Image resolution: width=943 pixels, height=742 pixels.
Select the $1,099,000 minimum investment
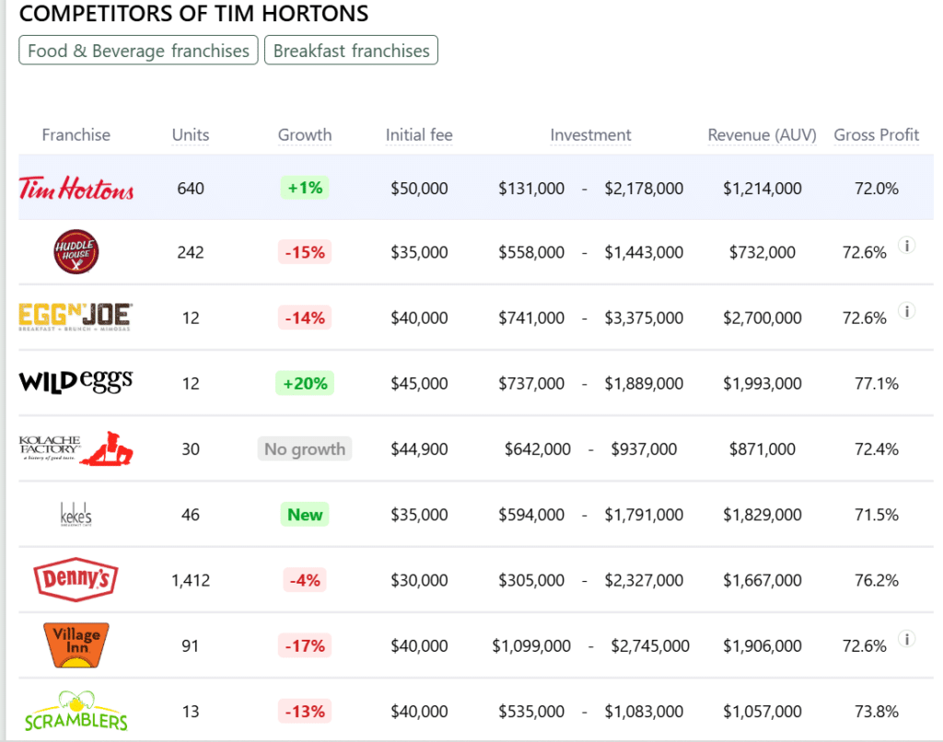pos(531,645)
